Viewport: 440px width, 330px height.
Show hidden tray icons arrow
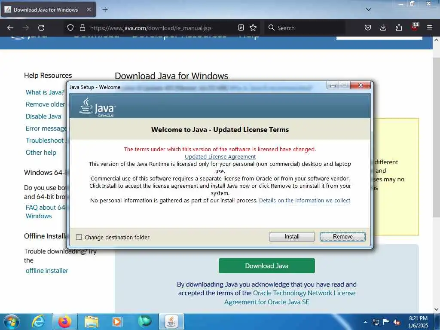point(365,322)
